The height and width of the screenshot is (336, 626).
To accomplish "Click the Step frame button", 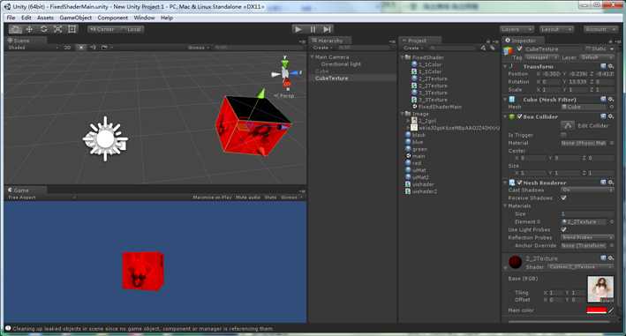I will (x=327, y=29).
